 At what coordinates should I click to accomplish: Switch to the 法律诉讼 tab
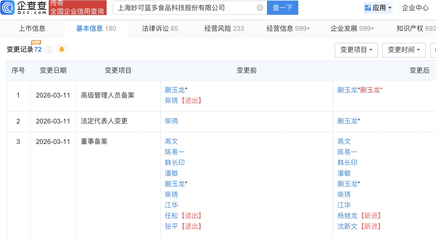coord(160,29)
